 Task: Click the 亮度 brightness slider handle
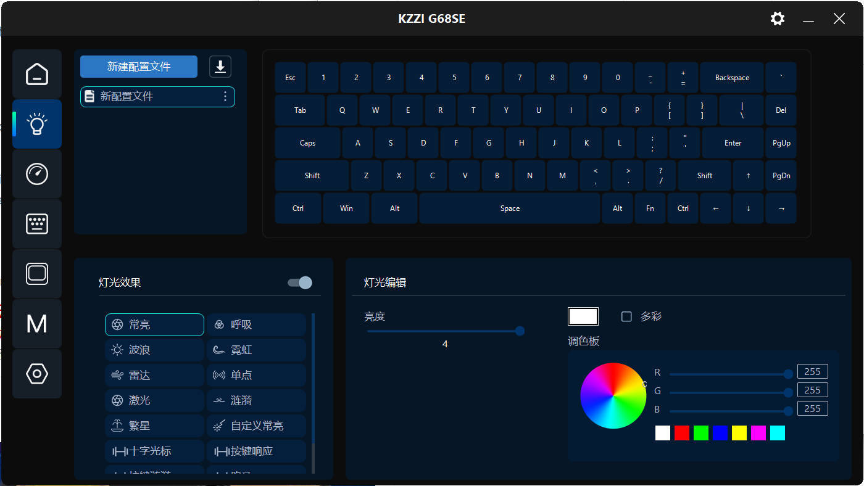520,331
